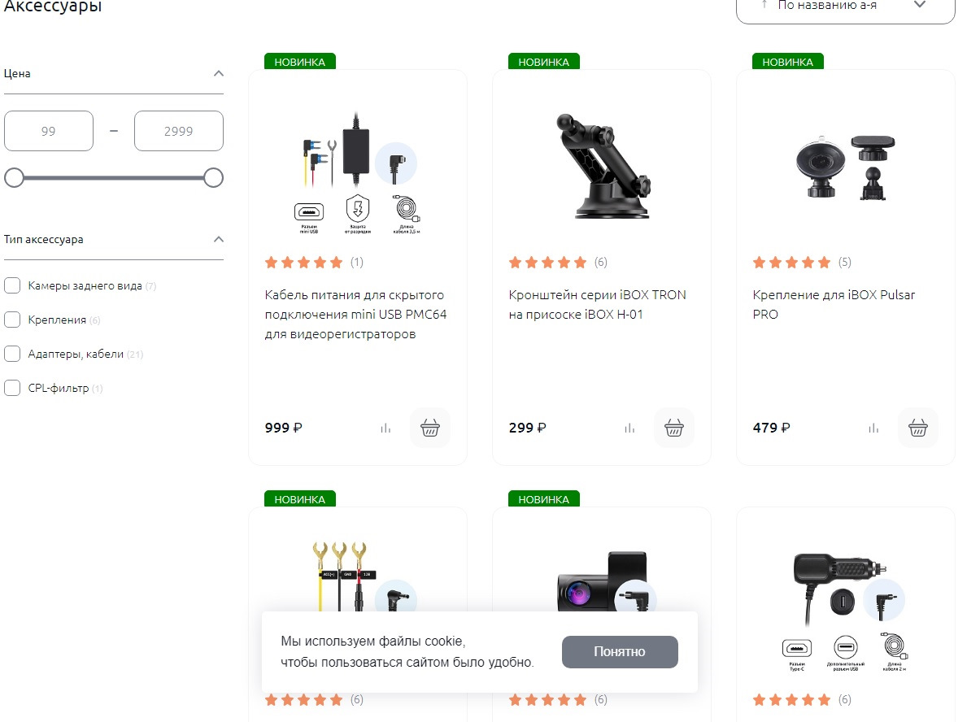Tick the Адаптеры, кабели checkbox

pos(12,354)
